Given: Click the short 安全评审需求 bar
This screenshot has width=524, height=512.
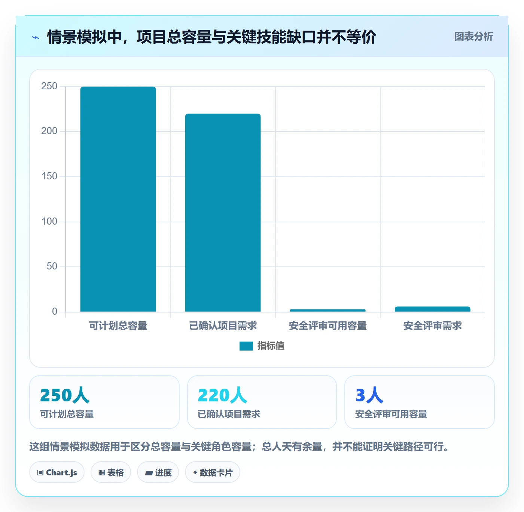Looking at the screenshot, I should (x=432, y=309).
